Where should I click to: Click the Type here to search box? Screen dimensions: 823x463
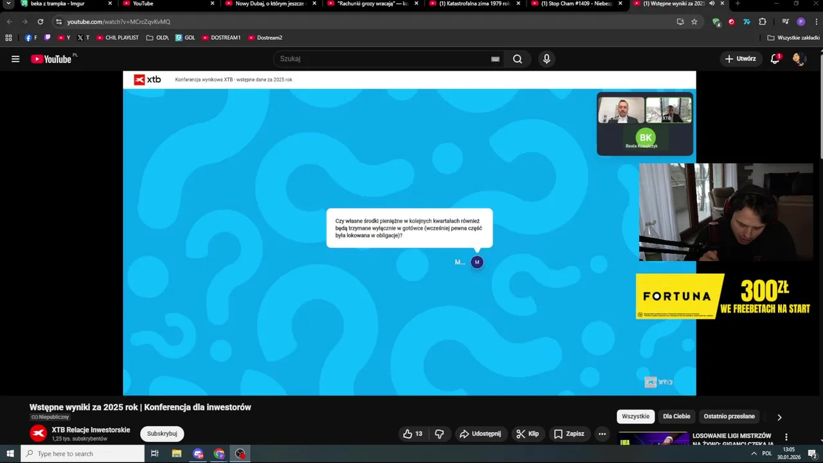pos(83,453)
